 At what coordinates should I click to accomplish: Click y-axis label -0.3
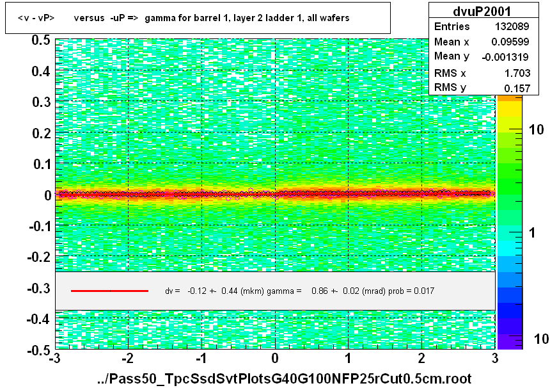[39, 288]
